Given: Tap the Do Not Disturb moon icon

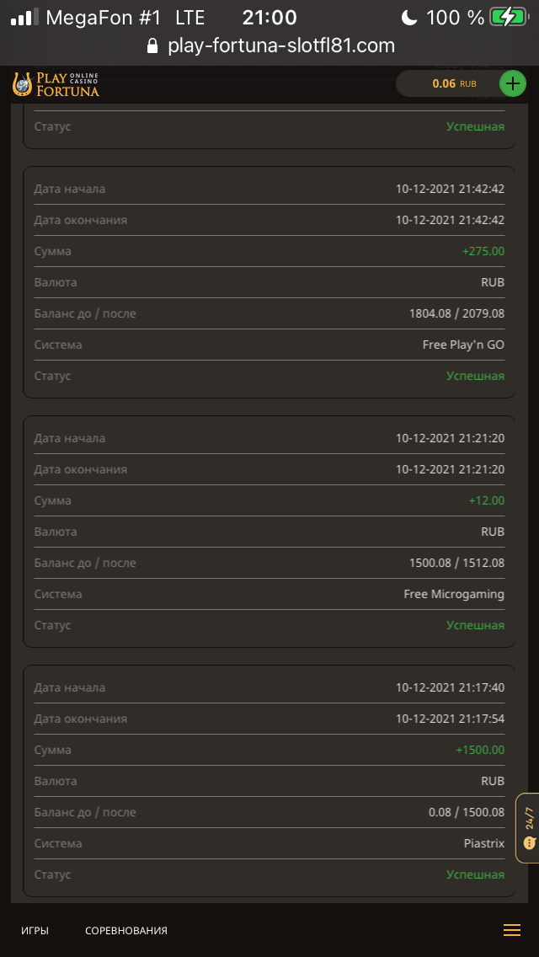Looking at the screenshot, I should click(409, 17).
